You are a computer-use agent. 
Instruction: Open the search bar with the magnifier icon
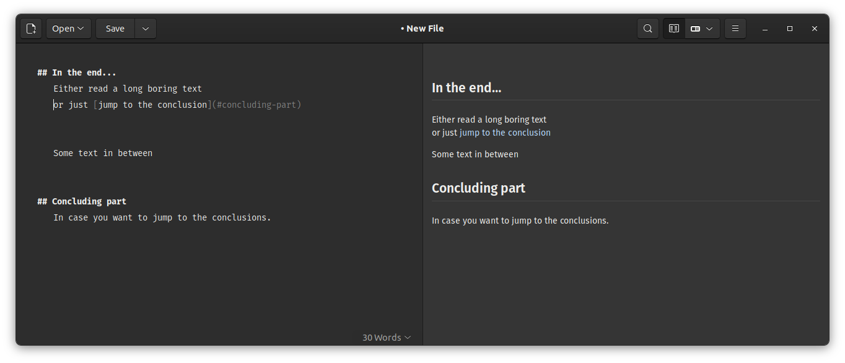pos(647,28)
